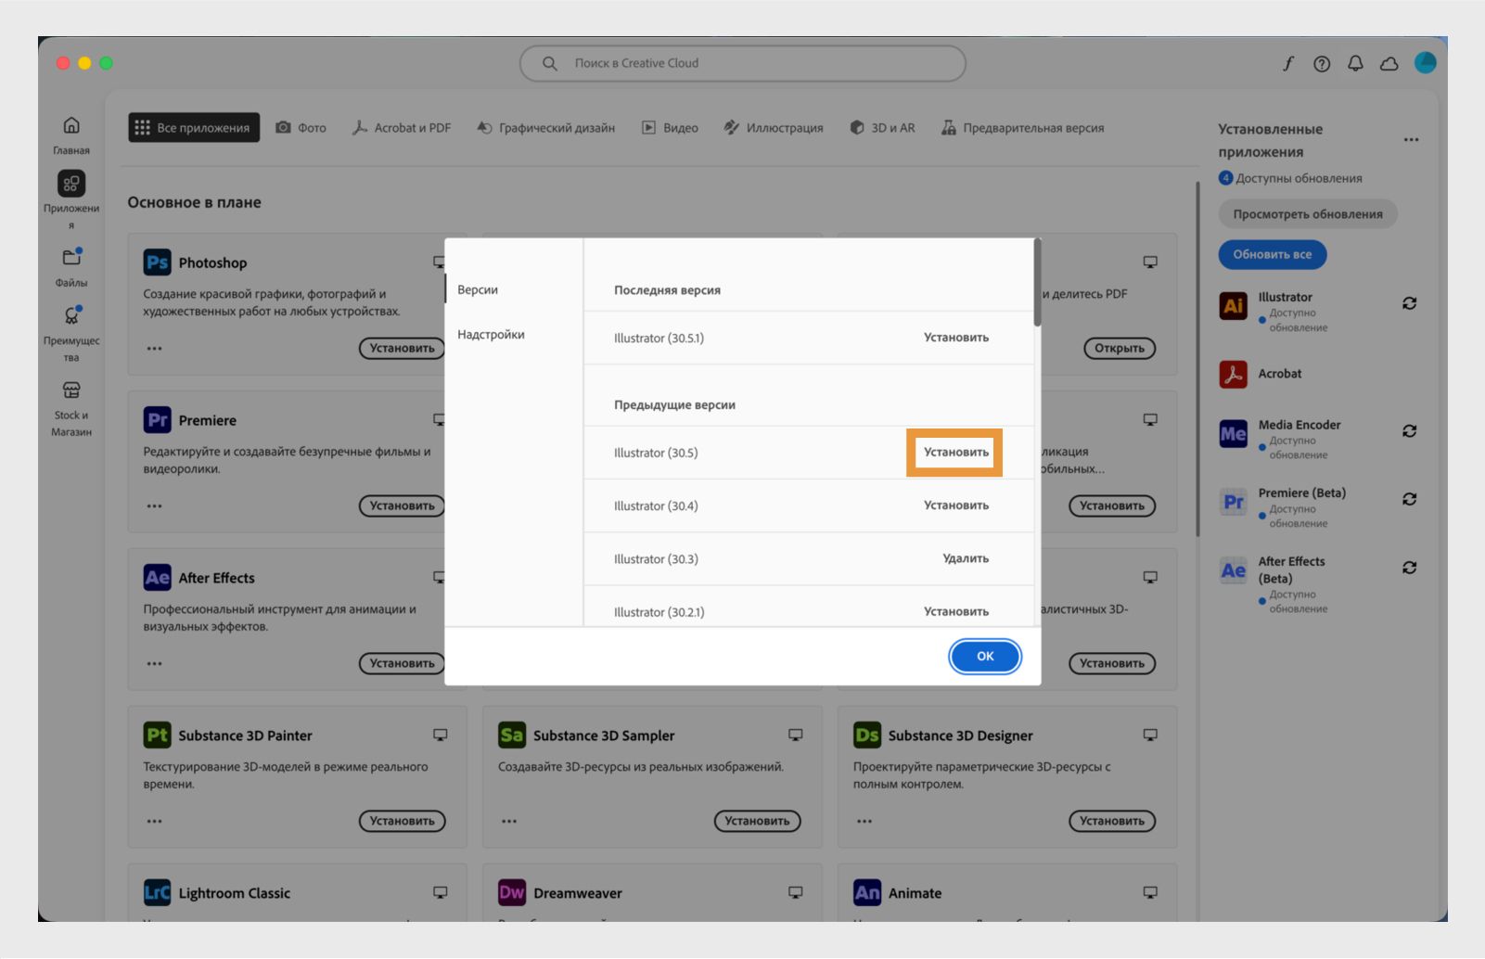Open the Benefits ribbon icon in sidebar
1485x959 pixels.
[71, 315]
